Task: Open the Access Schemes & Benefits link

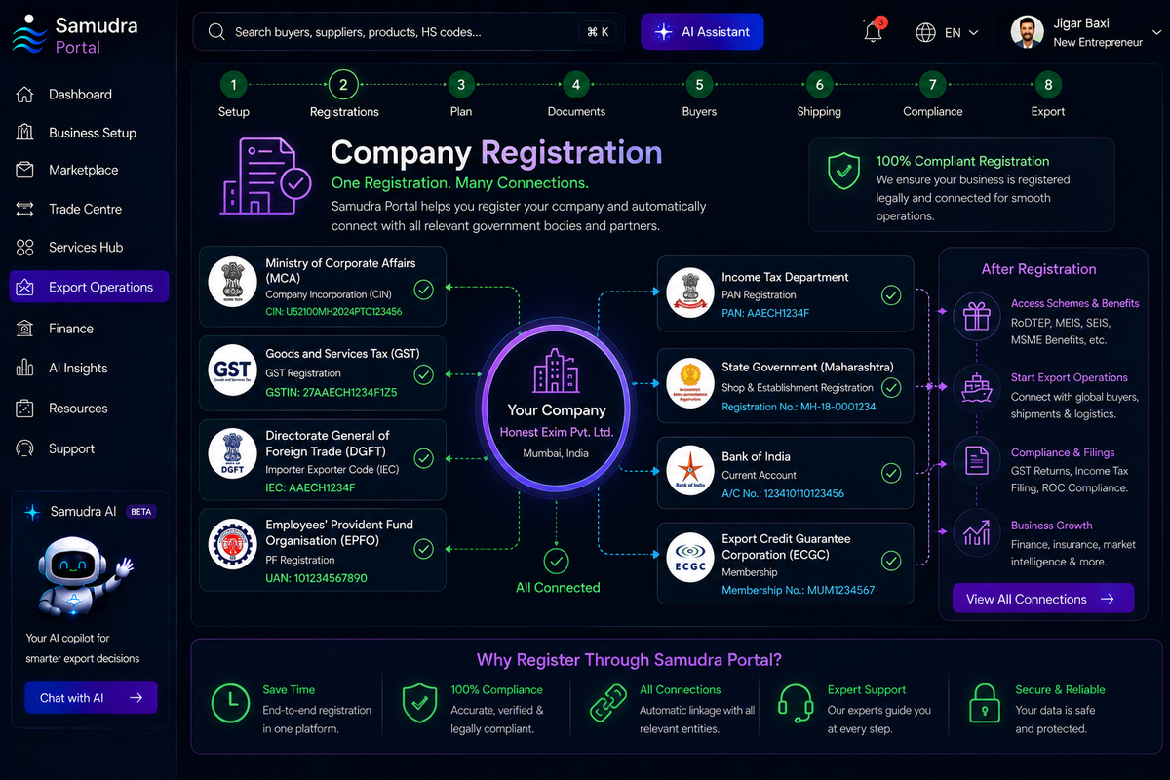Action: click(x=1074, y=303)
